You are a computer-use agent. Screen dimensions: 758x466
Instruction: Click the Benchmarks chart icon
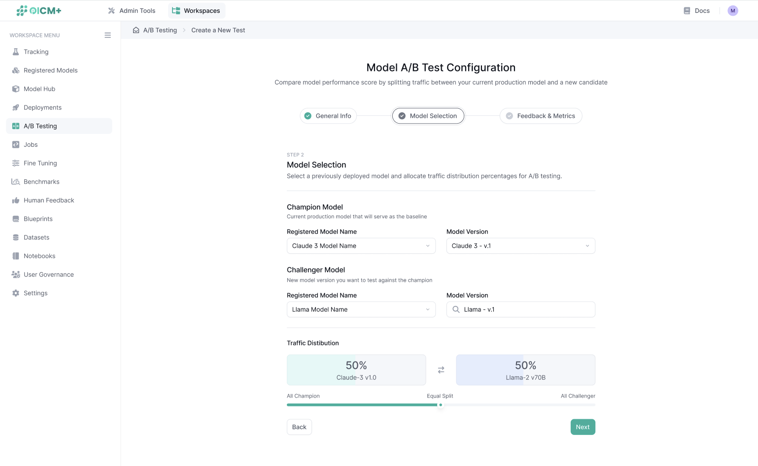[x=16, y=182]
